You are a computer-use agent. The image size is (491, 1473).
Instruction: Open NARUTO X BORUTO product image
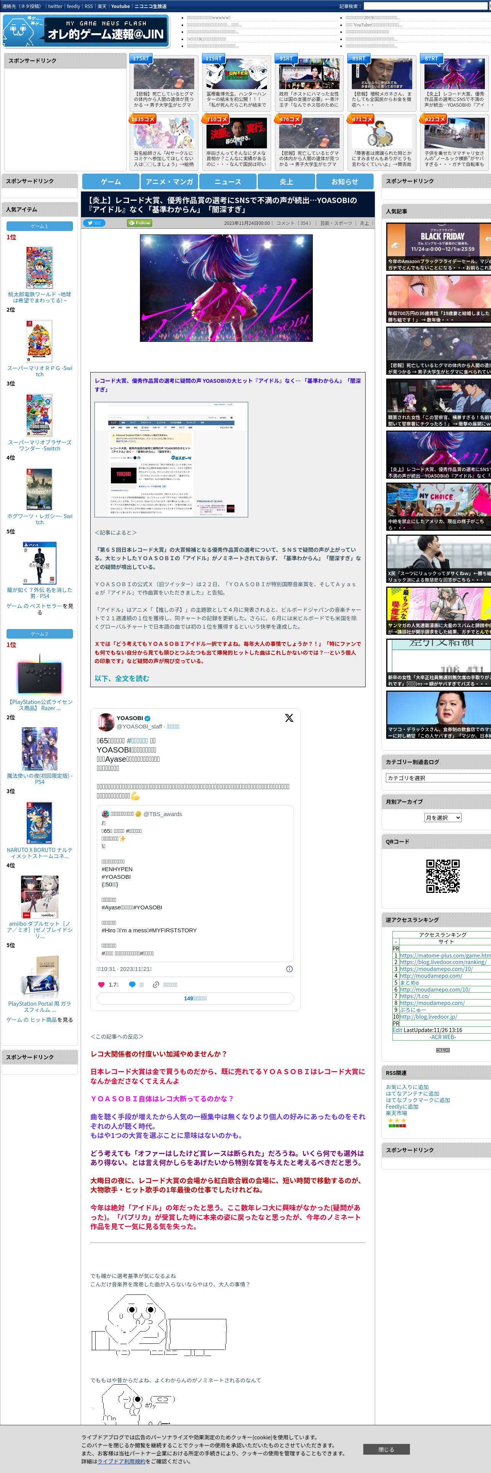(x=39, y=823)
